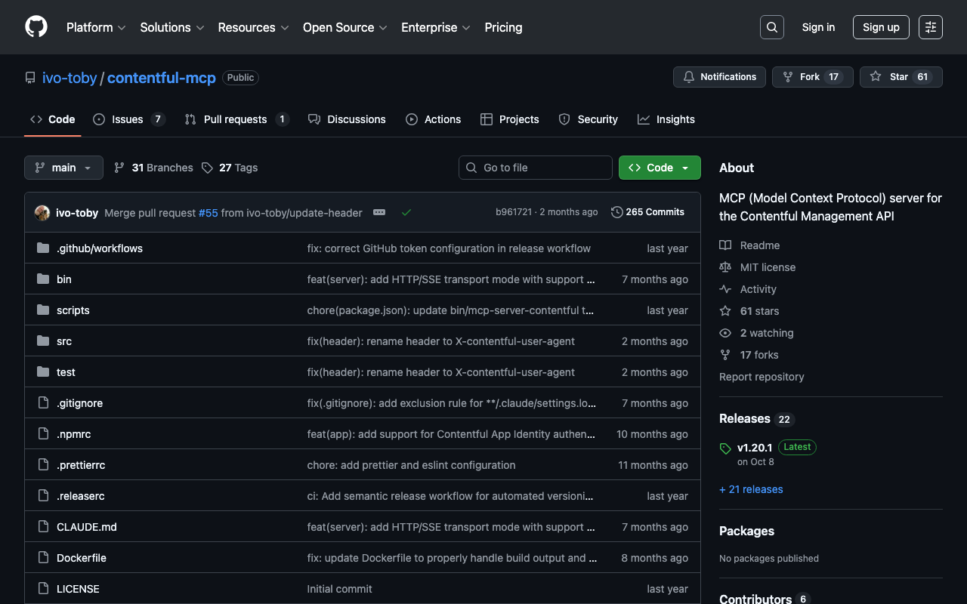Click green checkmark commit status icon
967x604 pixels.
(406, 213)
